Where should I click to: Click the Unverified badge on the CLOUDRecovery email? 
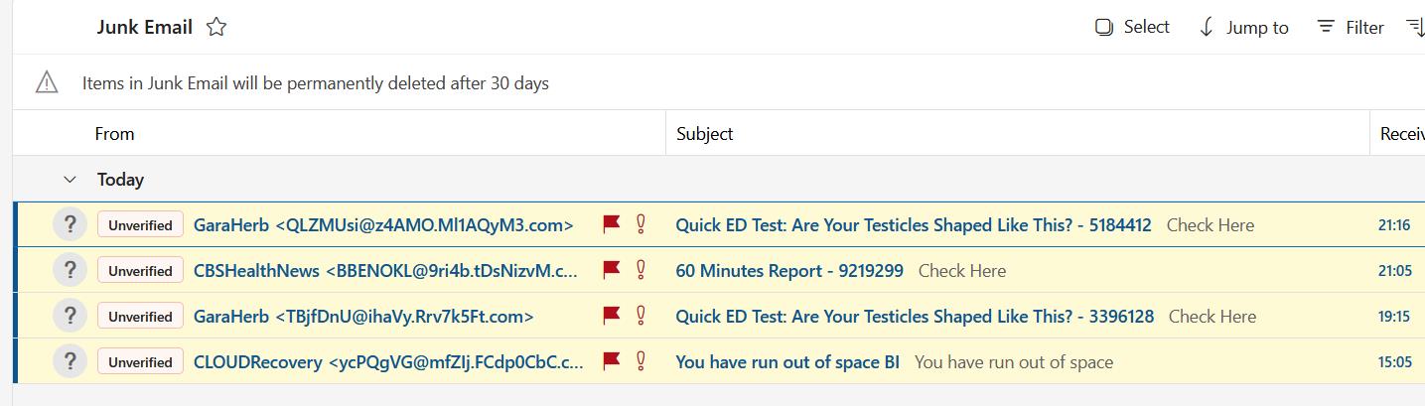click(x=140, y=362)
